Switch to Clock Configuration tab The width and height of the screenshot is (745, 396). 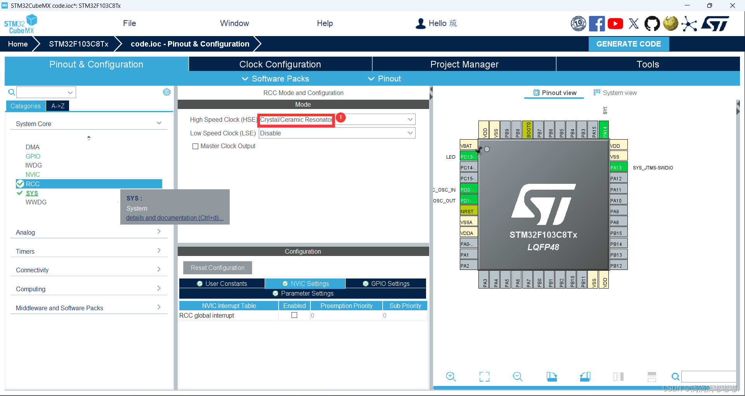[x=280, y=64]
